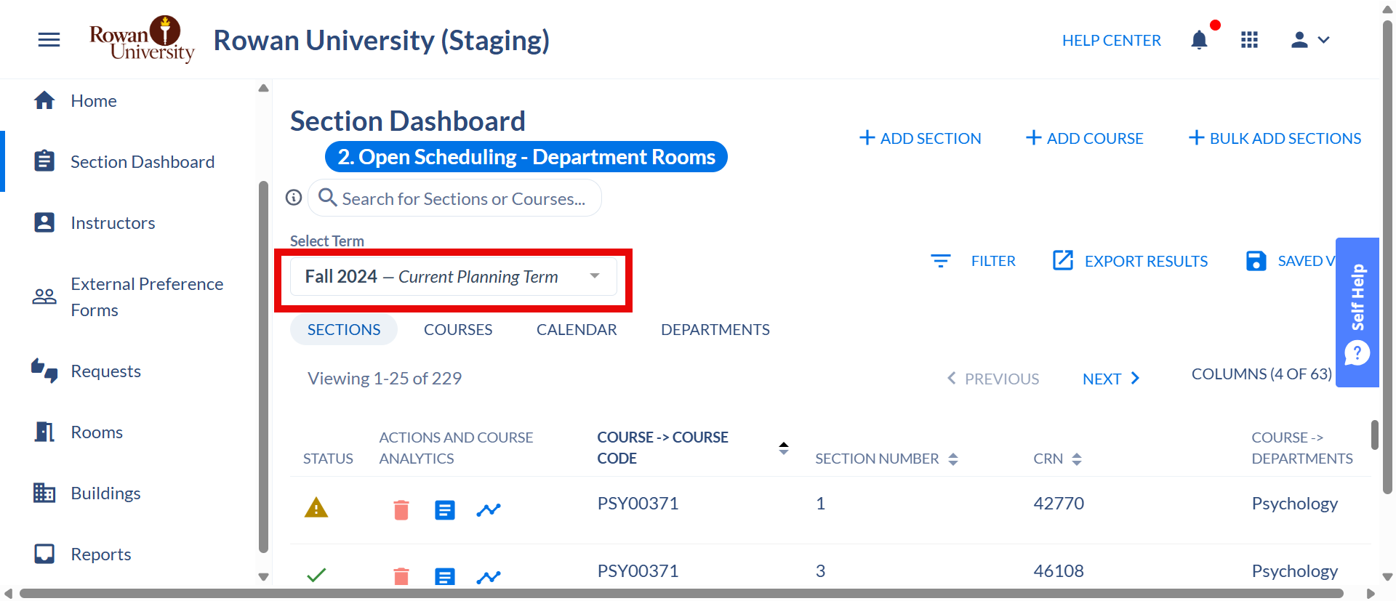Open the Self Help question bubble

coord(1357,353)
